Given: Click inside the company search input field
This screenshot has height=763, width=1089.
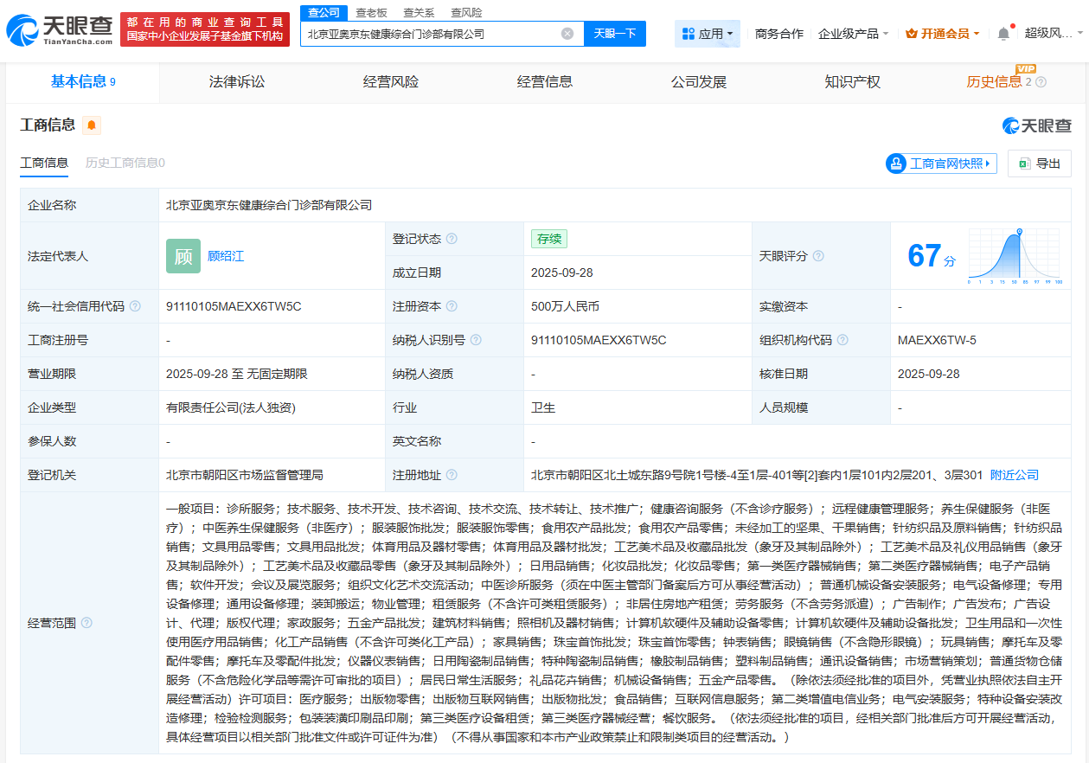Looking at the screenshot, I should (x=432, y=33).
